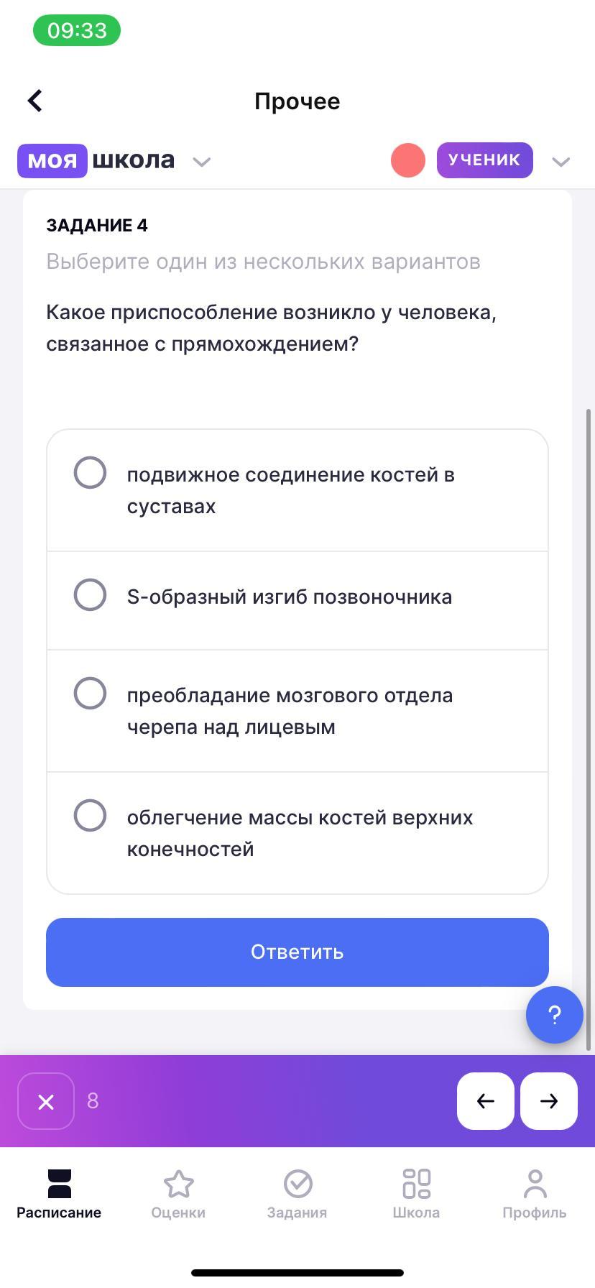Open the Оценки star tab
The image size is (595, 1288).
click(x=178, y=1194)
